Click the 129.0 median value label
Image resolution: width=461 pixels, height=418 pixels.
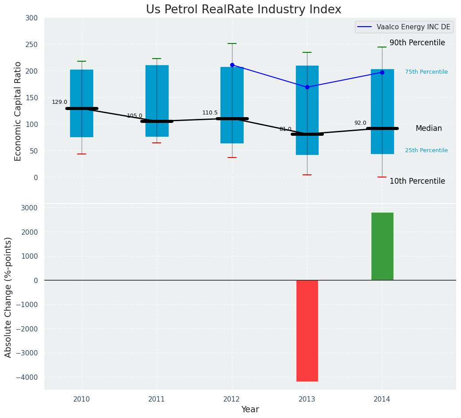pyautogui.click(x=59, y=102)
